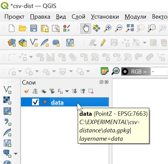Add vector layer in side toolbar
Viewport: 168px width, 164px height.
[x=7, y=89]
